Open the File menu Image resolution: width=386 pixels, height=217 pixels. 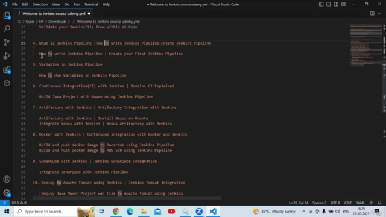14,4
